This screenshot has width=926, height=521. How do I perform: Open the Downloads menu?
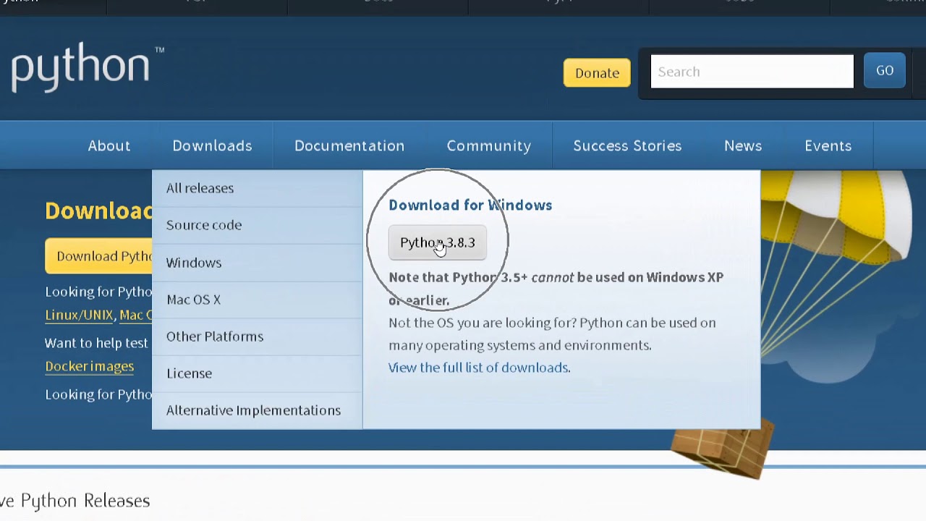212,145
